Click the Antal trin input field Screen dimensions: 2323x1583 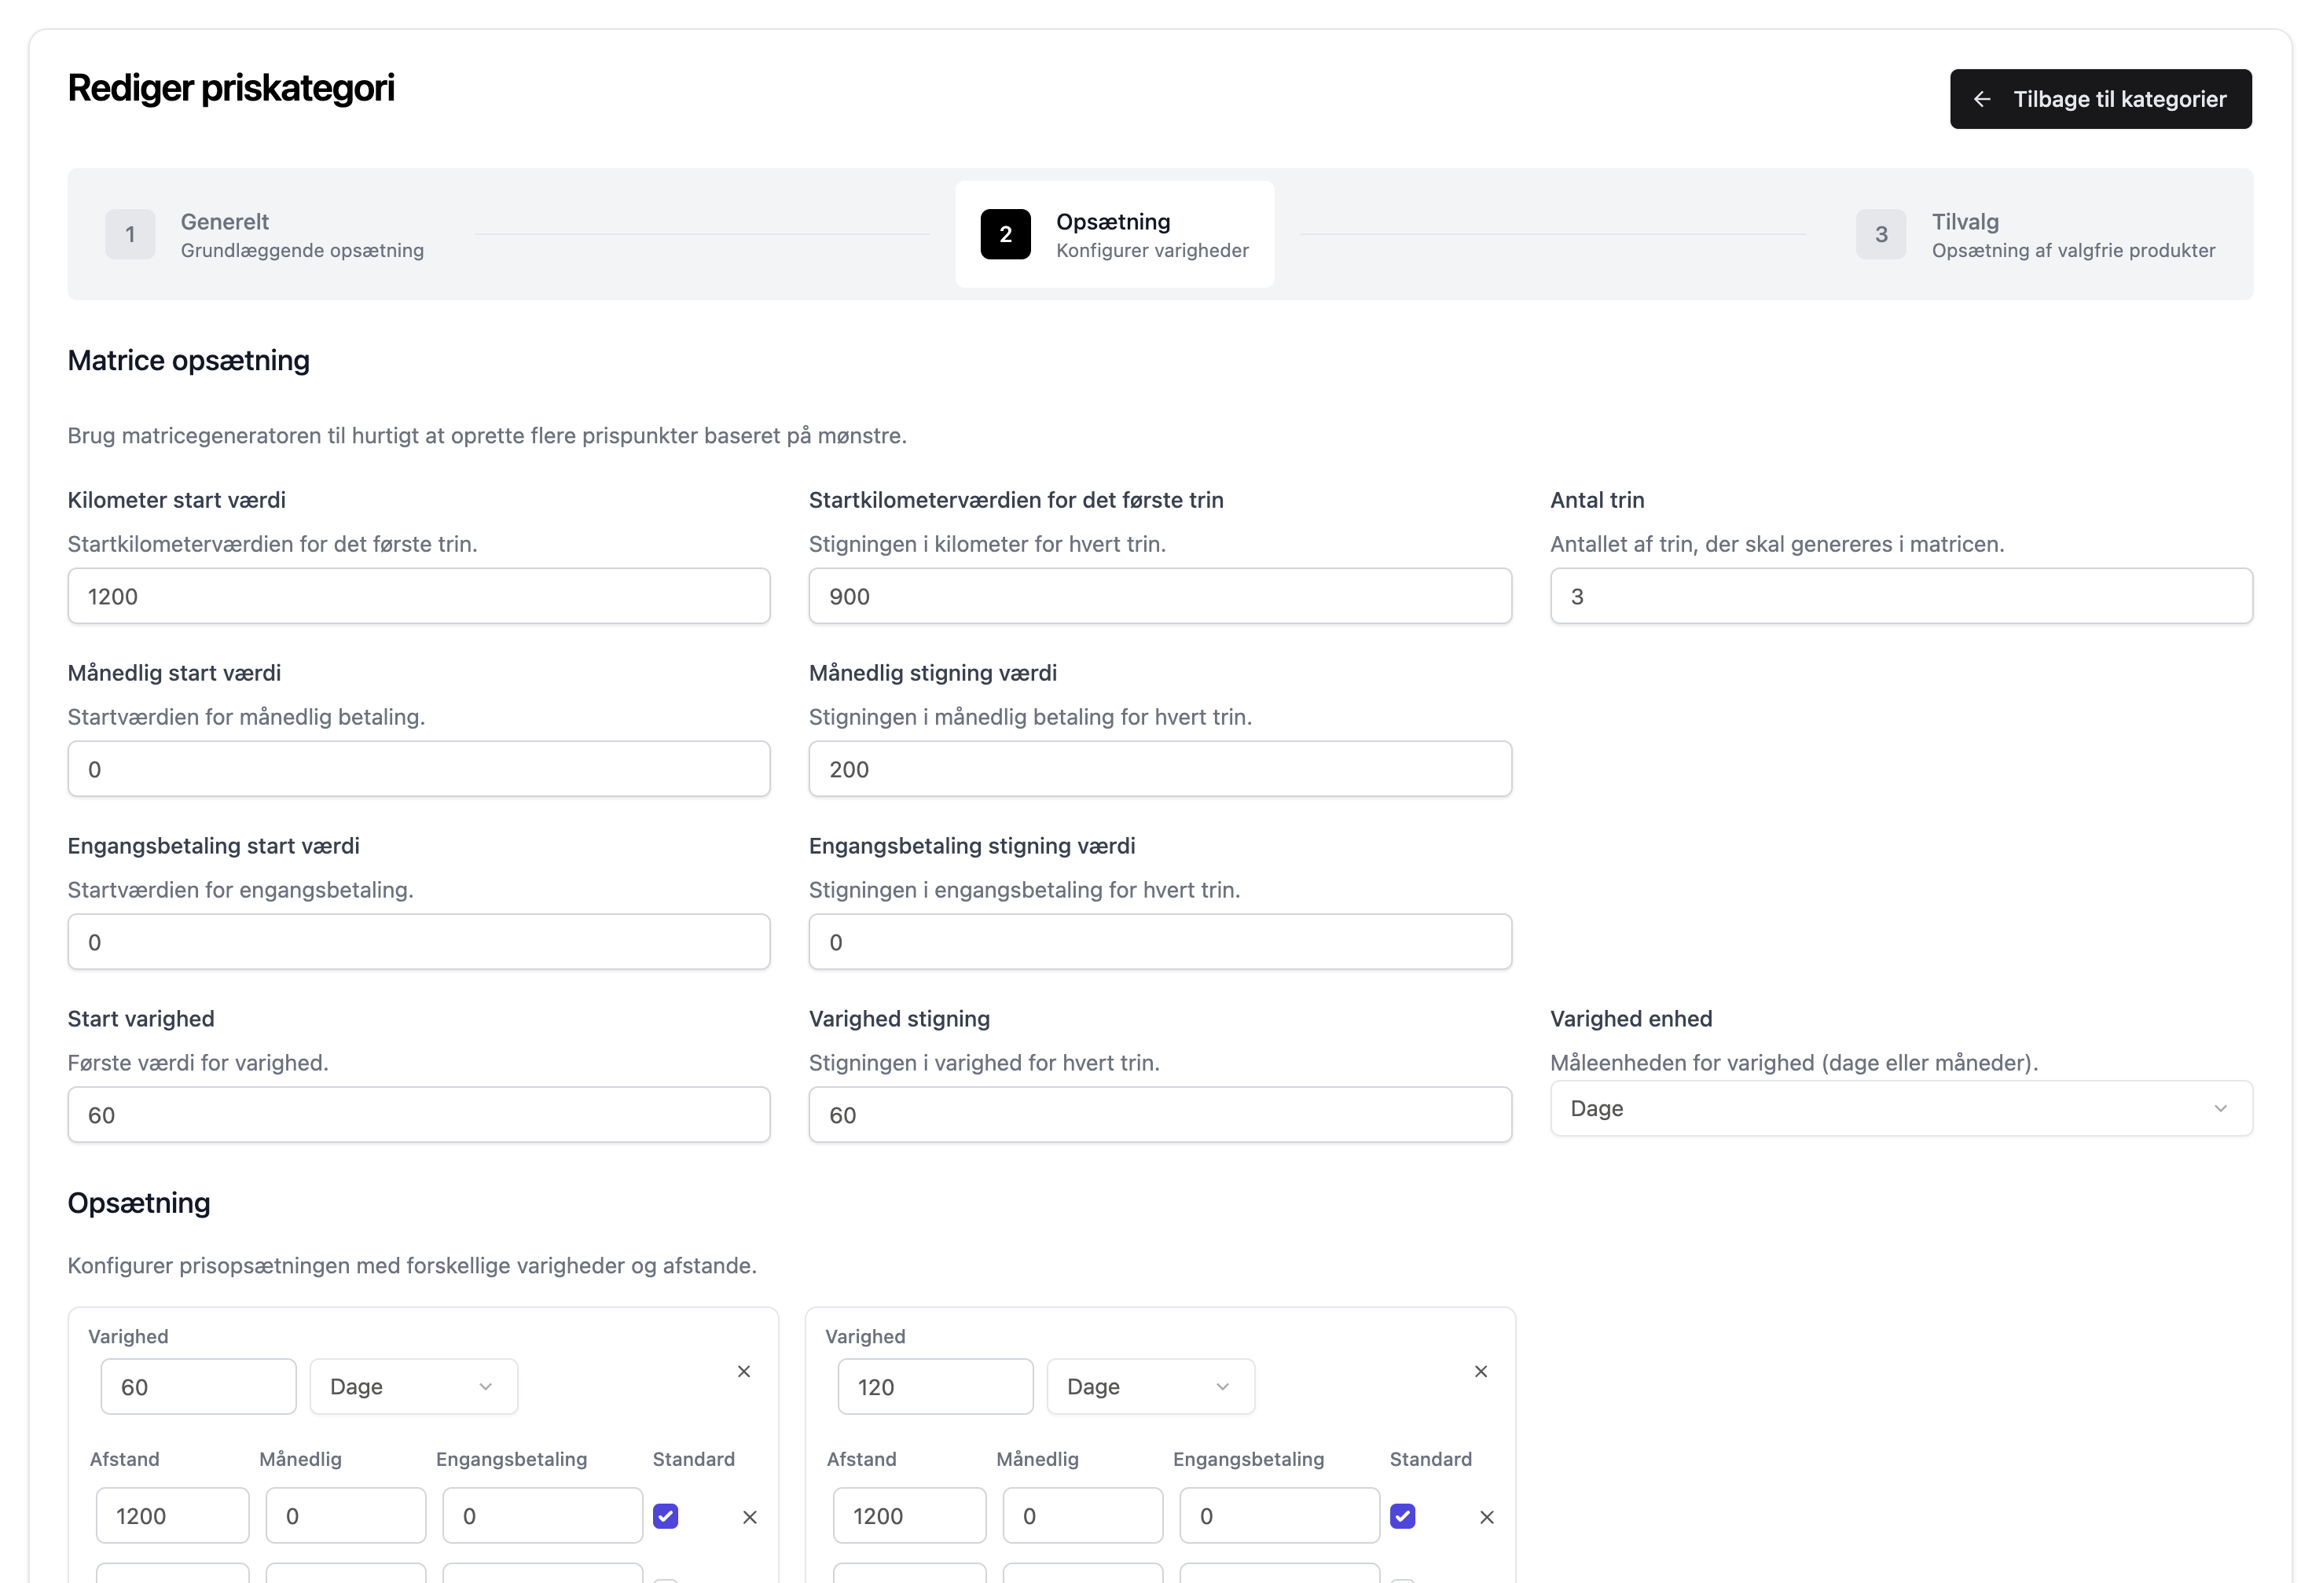pos(1900,596)
